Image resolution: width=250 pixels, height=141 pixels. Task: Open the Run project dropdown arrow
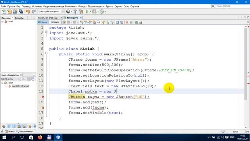pos(90,11)
